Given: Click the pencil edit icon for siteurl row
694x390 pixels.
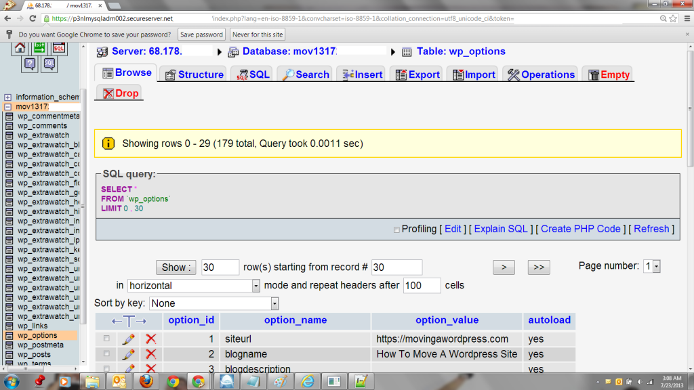Looking at the screenshot, I should point(129,339).
